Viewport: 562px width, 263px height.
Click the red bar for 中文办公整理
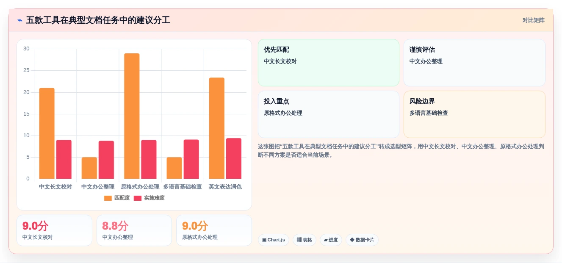point(106,160)
